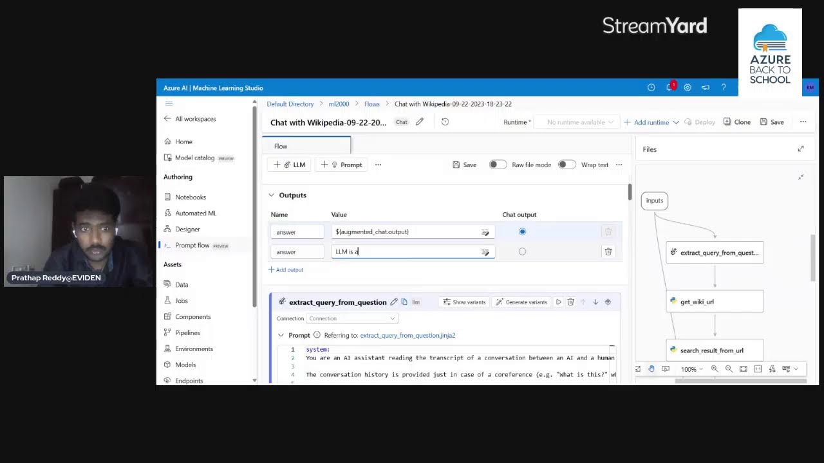Select the Flow tab

(306, 146)
